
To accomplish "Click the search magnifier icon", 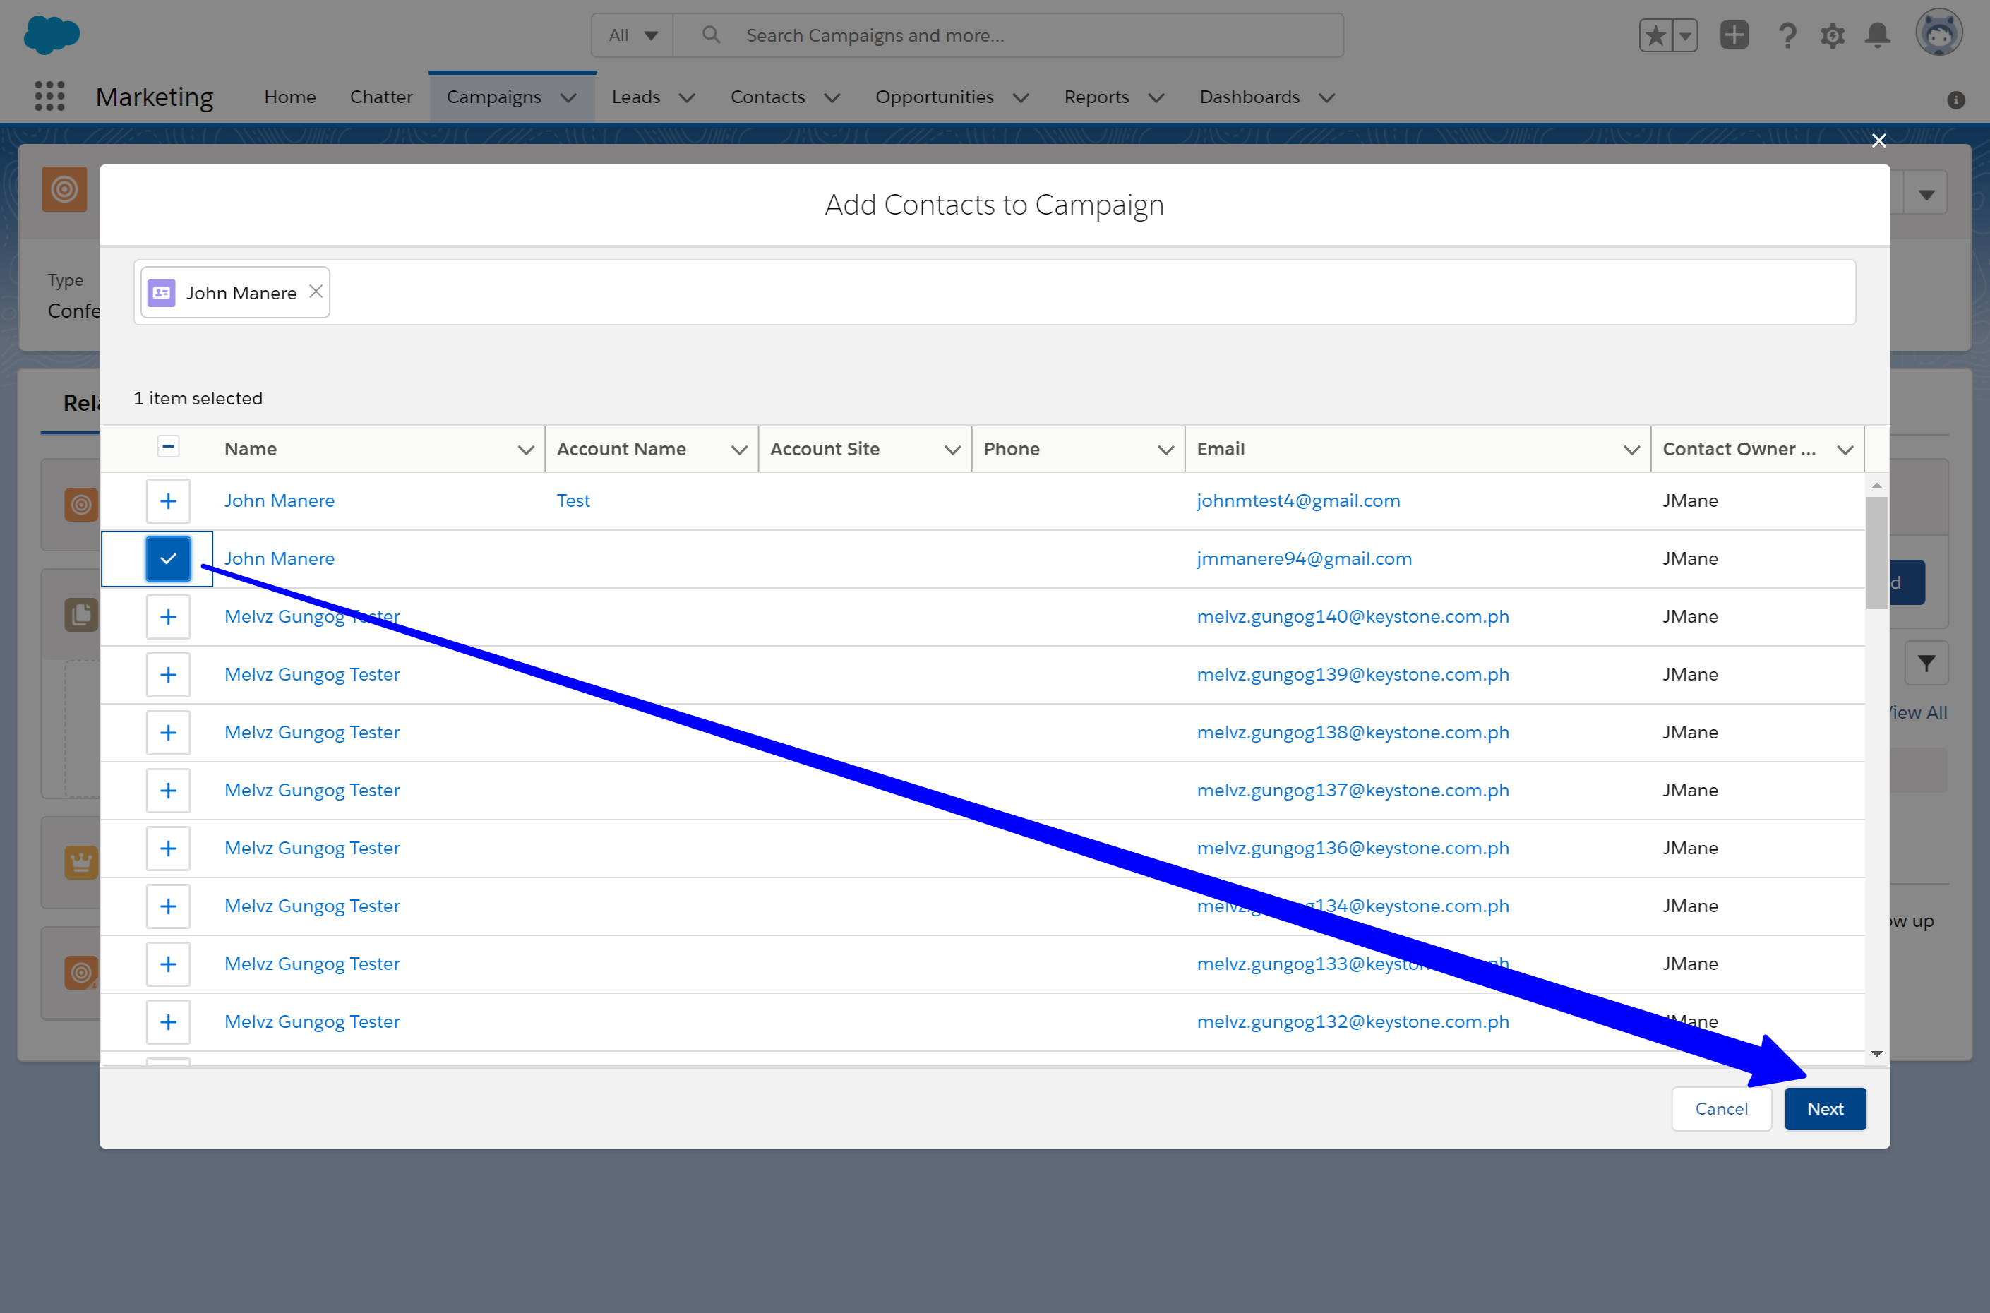I will coord(711,35).
